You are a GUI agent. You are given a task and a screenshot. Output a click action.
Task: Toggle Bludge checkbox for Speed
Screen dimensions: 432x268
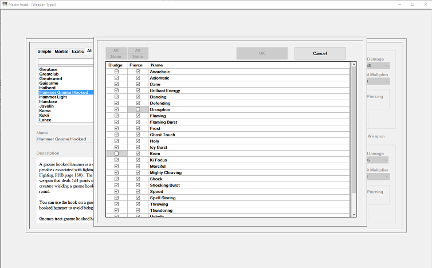[116, 191]
